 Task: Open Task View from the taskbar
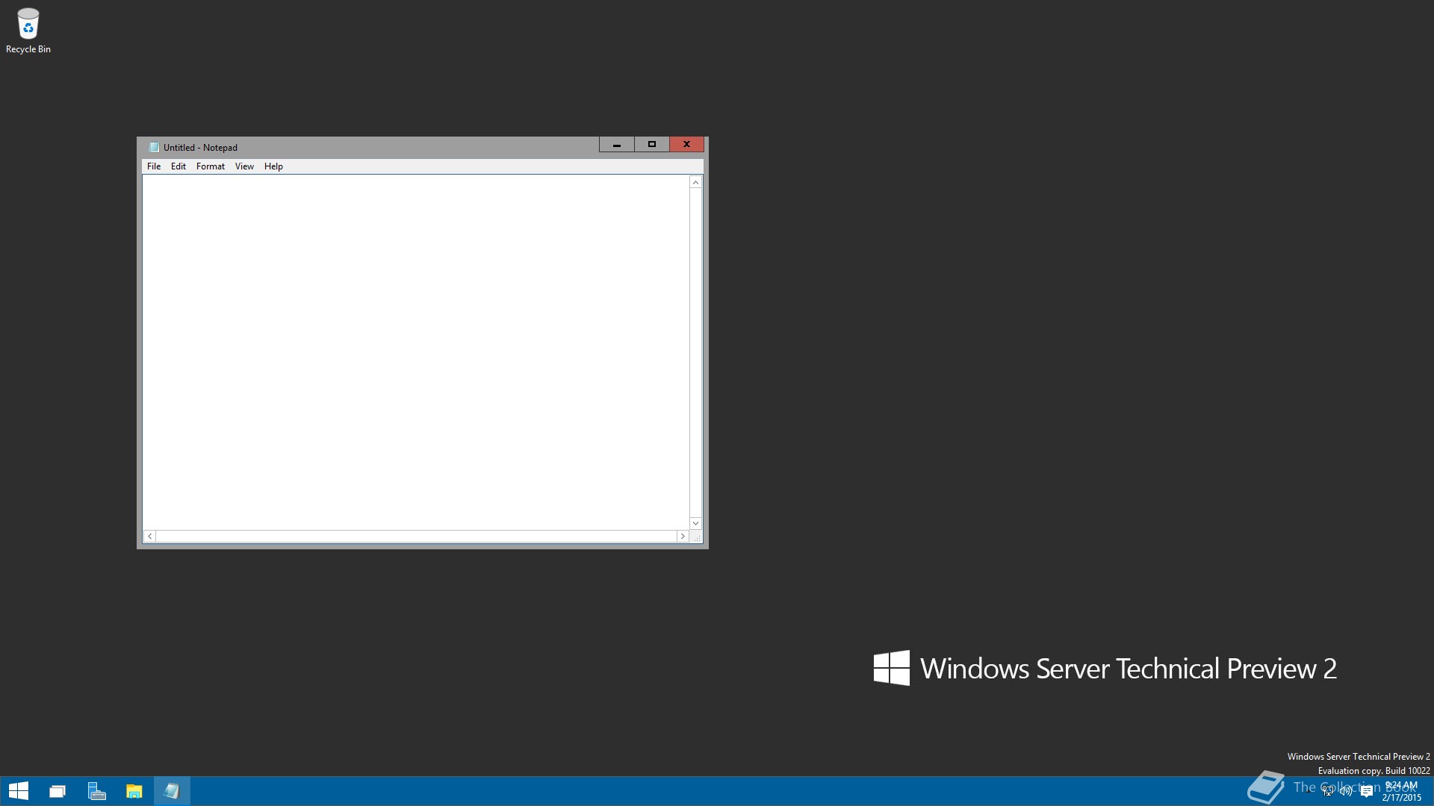[x=58, y=791]
